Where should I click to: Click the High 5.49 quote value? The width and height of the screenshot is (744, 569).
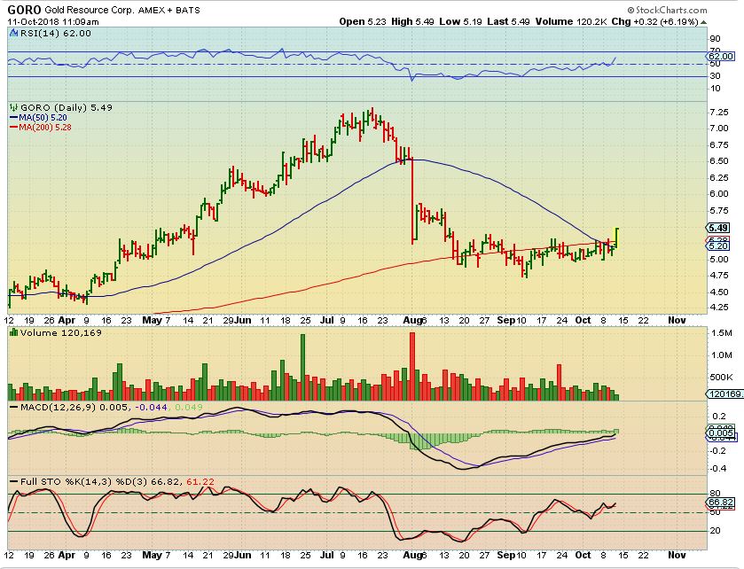click(x=412, y=21)
